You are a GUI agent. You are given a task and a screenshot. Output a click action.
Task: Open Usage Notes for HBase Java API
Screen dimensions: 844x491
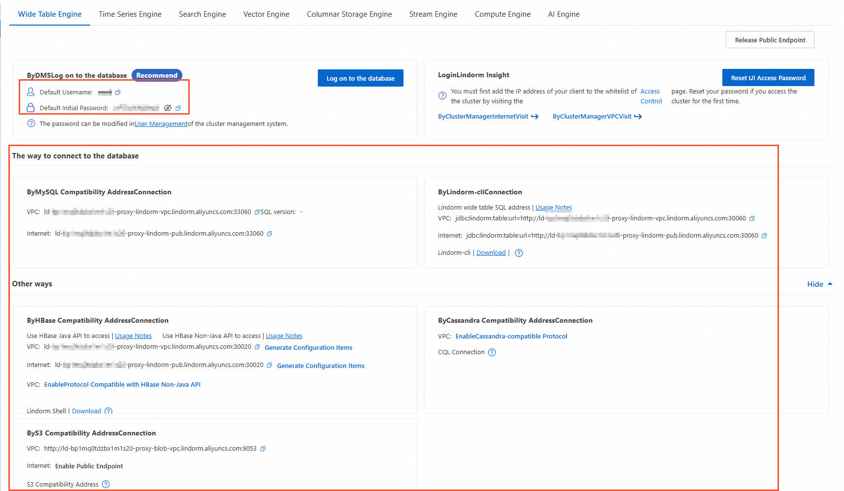tap(134, 336)
